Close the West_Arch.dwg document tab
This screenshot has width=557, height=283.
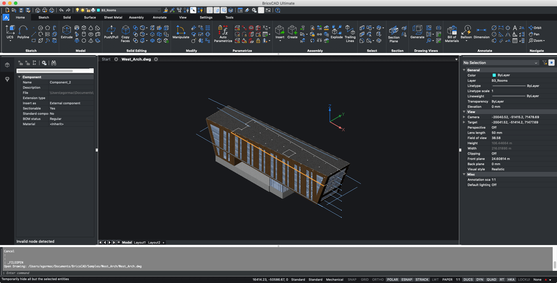[156, 59]
